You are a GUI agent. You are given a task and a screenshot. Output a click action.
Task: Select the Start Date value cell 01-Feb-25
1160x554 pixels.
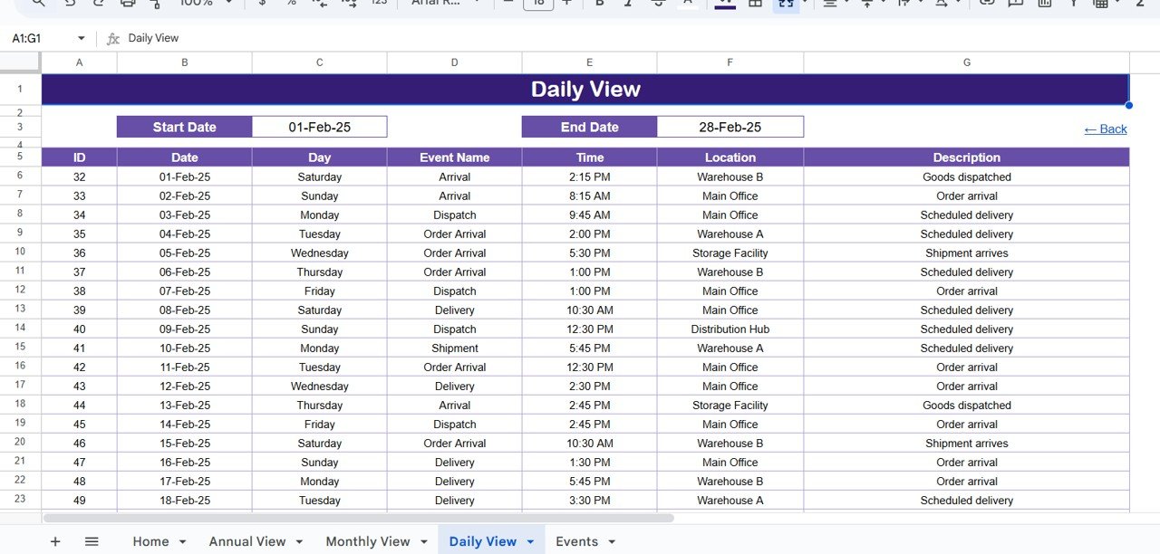click(x=319, y=127)
